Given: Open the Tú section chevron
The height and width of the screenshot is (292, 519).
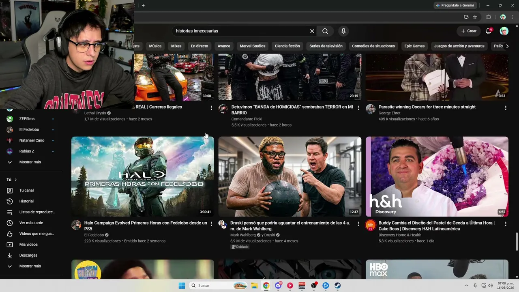Looking at the screenshot, I should click(16, 180).
